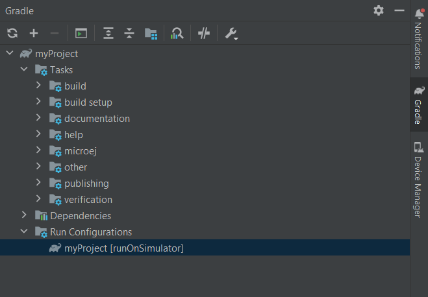The width and height of the screenshot is (428, 297).
Task: Click the Expand All toolbar icon
Action: tap(108, 34)
